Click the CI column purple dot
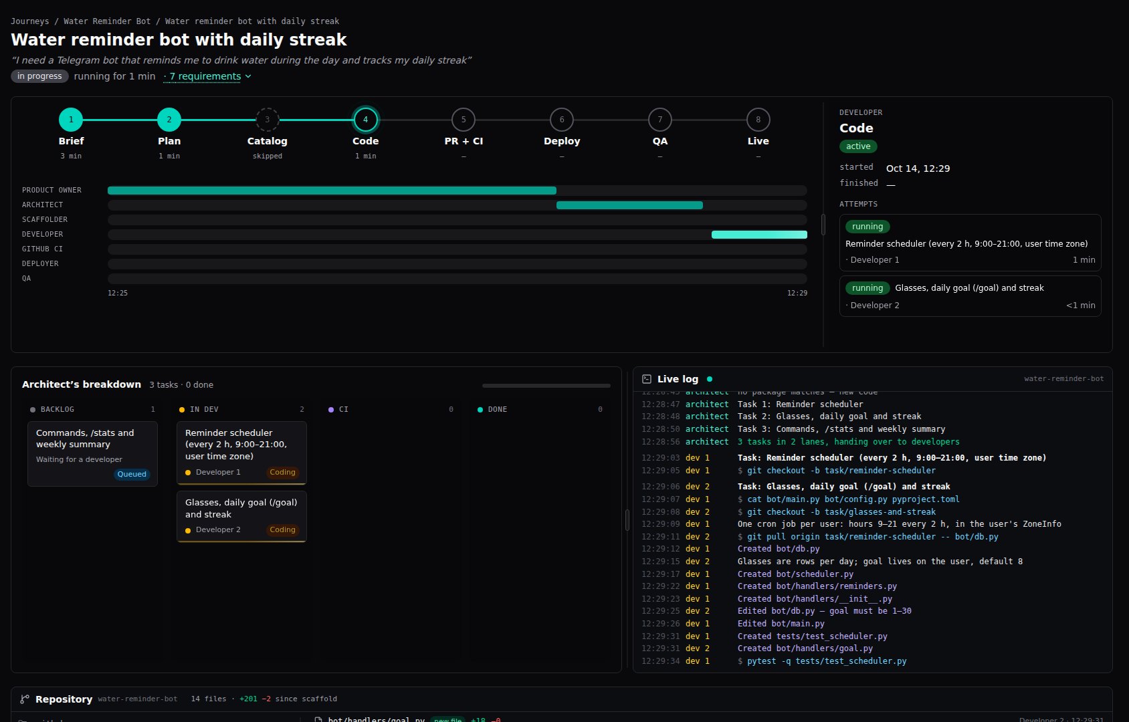 [331, 410]
